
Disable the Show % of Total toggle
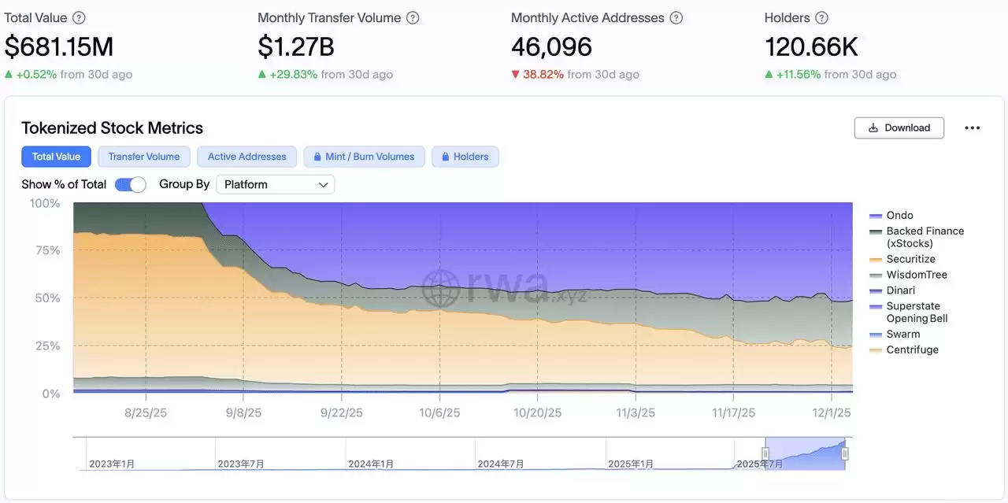tap(131, 184)
